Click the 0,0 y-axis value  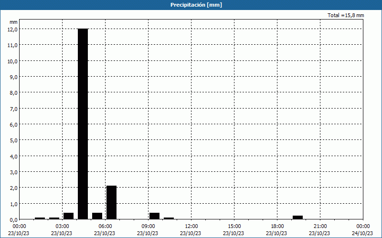13,220
